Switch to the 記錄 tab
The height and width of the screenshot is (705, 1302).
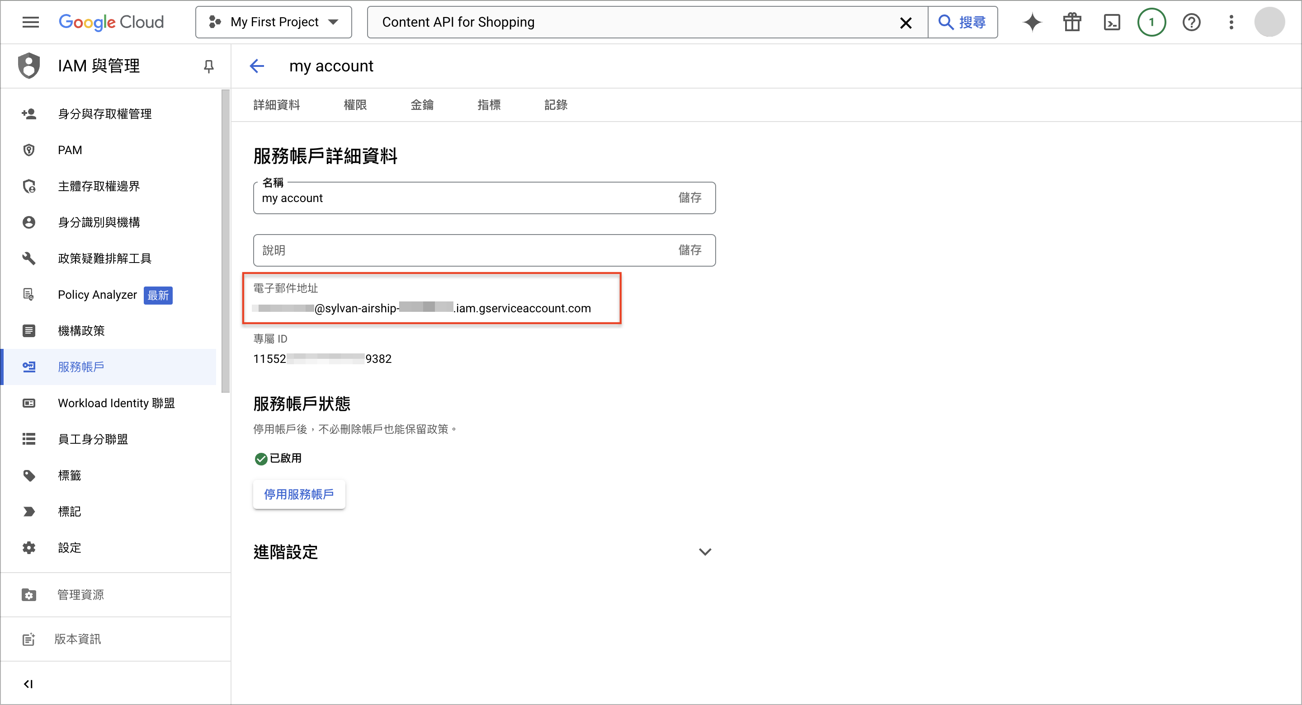[556, 104]
